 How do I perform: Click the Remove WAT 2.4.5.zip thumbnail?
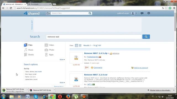click(x=76, y=58)
